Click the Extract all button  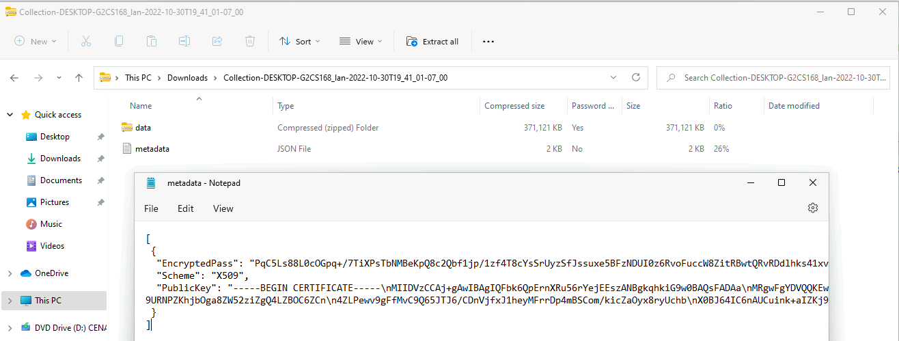point(432,42)
